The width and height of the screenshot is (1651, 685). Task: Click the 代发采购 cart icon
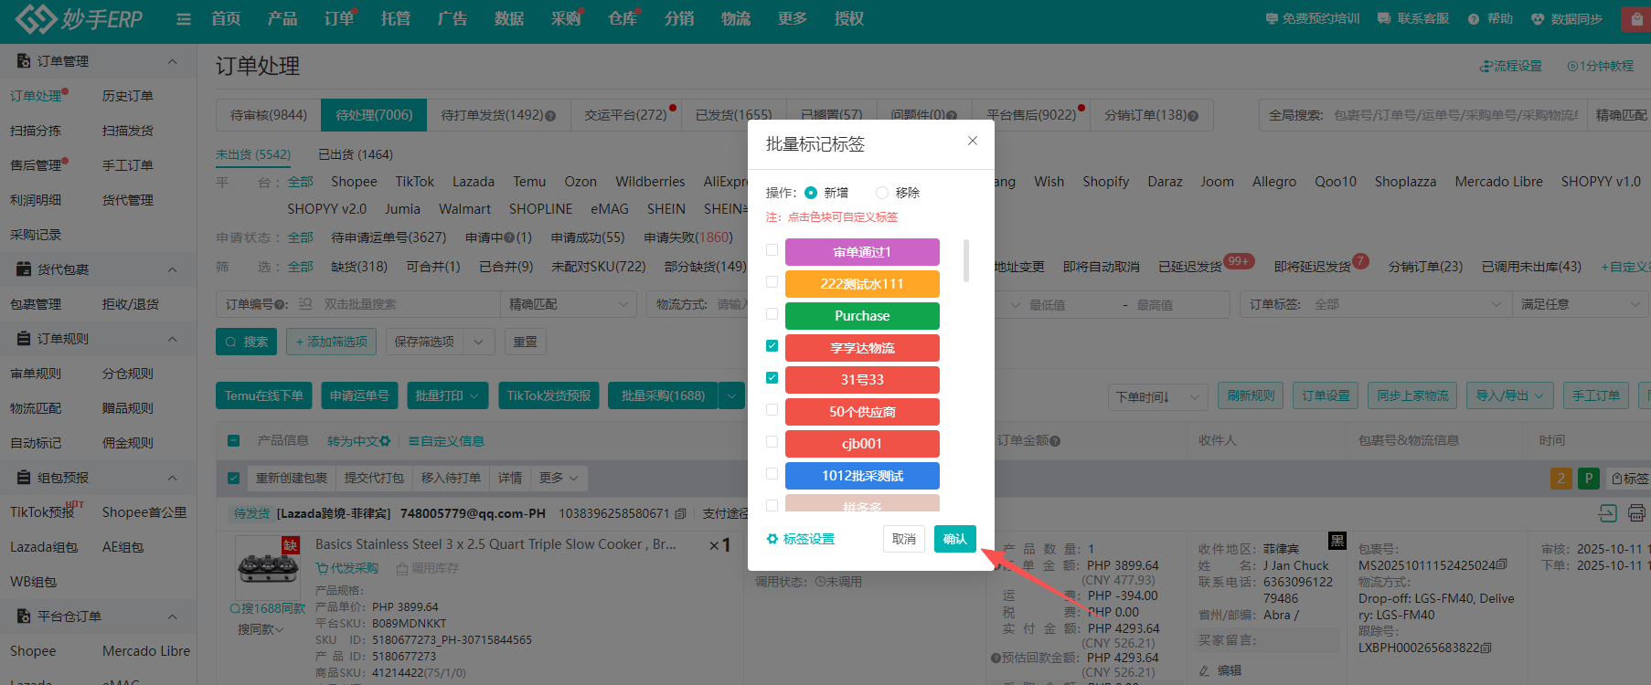coord(322,568)
